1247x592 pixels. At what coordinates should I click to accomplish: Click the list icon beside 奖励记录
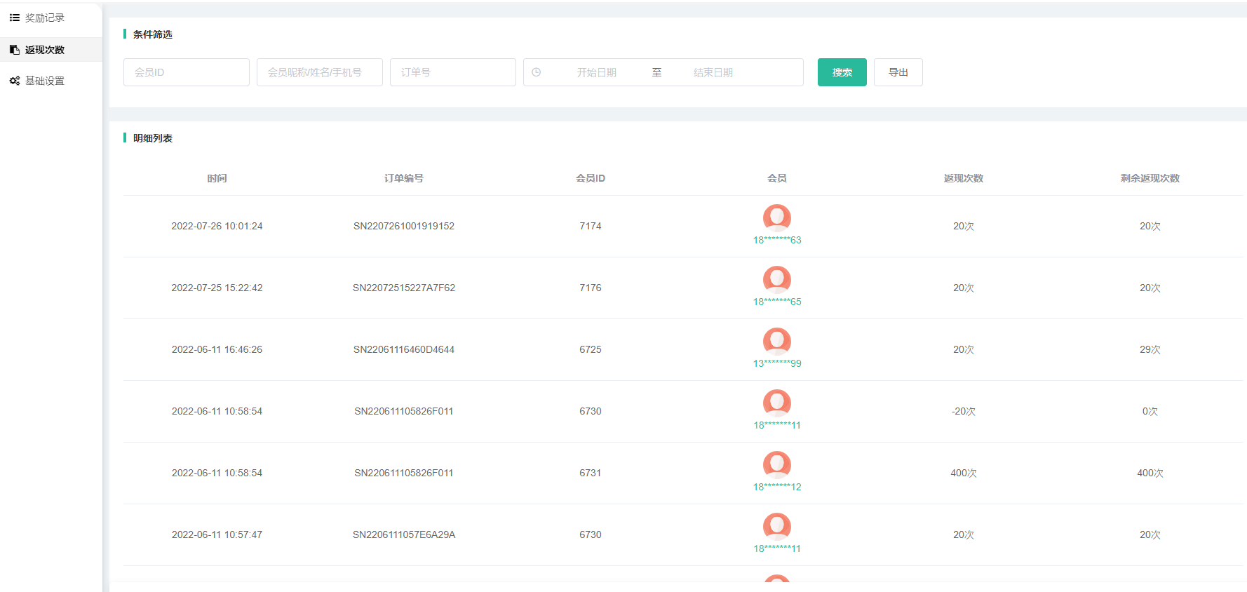pyautogui.click(x=14, y=18)
